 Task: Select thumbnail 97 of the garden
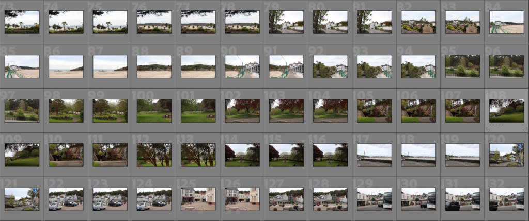pyautogui.click(x=22, y=110)
